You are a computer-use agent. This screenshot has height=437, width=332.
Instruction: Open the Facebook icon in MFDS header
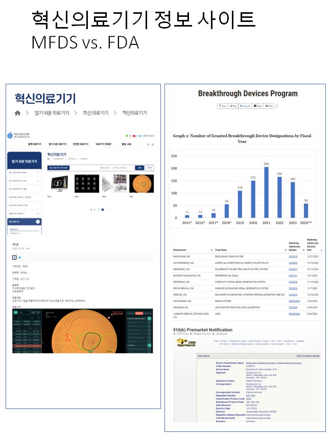pyautogui.click(x=137, y=136)
